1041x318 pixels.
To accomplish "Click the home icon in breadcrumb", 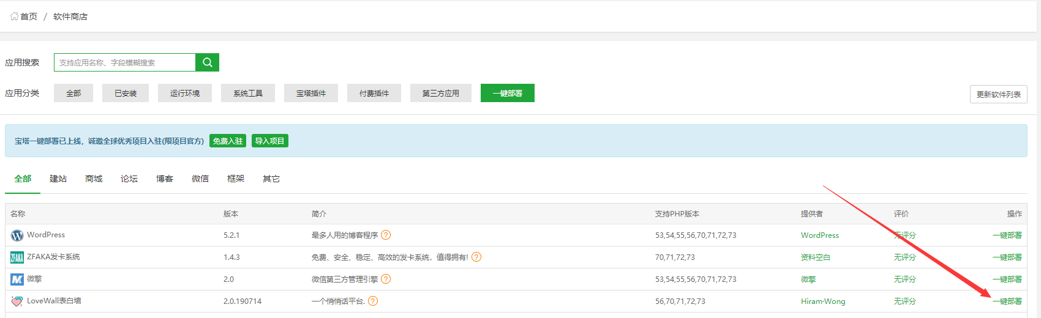I will [14, 17].
